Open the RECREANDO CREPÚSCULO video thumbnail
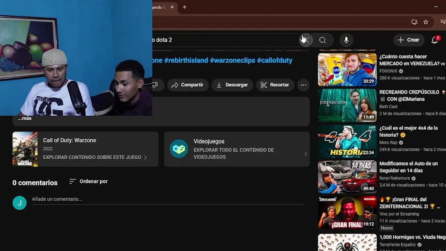This screenshot has height=251, width=446. tap(347, 105)
